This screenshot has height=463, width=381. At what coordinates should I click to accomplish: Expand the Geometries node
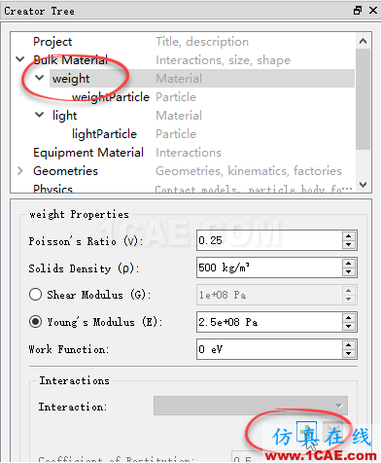point(20,170)
